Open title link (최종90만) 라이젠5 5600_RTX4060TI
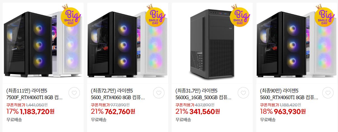Image resolution: width=338 pixels, height=132 pixels. pyautogui.click(x=288, y=94)
